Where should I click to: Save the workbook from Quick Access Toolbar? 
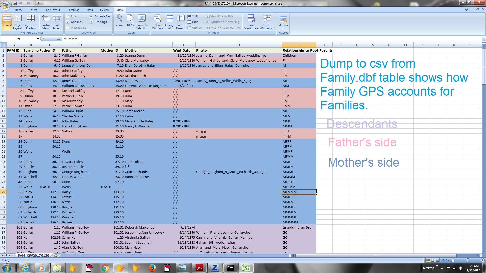tap(15, 3)
